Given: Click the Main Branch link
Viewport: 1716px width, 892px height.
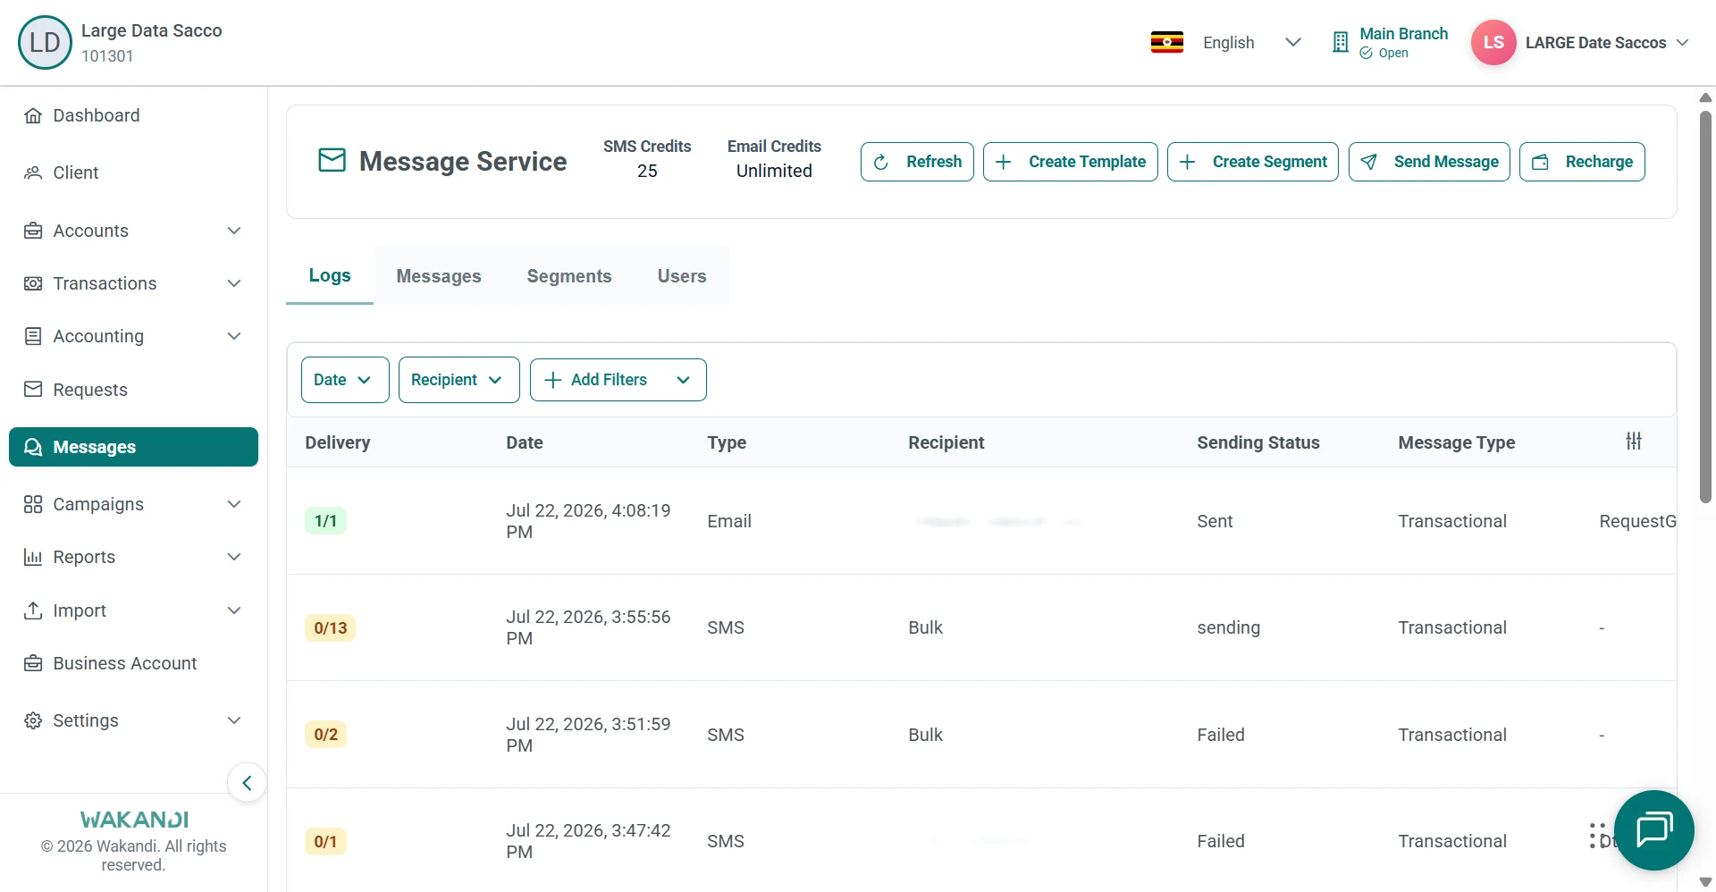Looking at the screenshot, I should point(1403,33).
